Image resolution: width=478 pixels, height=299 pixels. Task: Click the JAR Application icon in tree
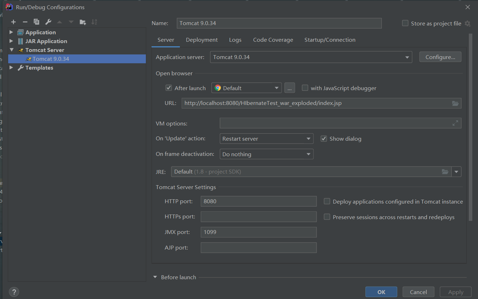21,41
